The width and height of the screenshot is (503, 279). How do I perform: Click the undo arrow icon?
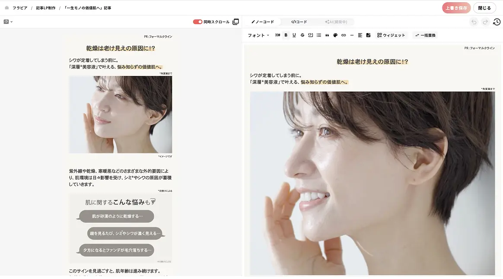474,21
